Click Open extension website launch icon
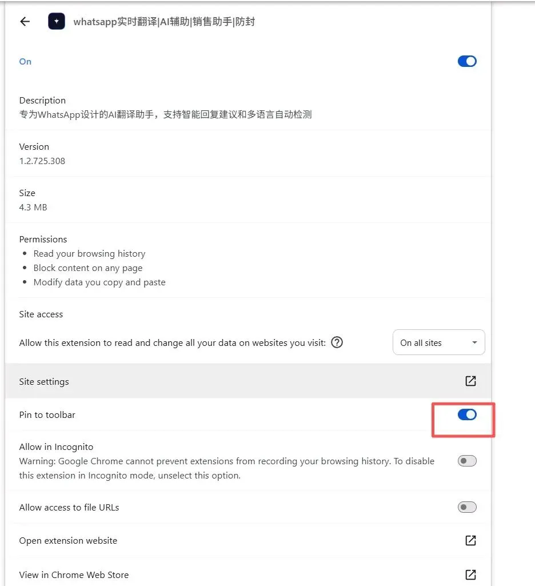 [470, 540]
